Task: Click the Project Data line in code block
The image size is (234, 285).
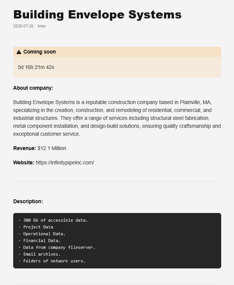Action: coord(36,227)
